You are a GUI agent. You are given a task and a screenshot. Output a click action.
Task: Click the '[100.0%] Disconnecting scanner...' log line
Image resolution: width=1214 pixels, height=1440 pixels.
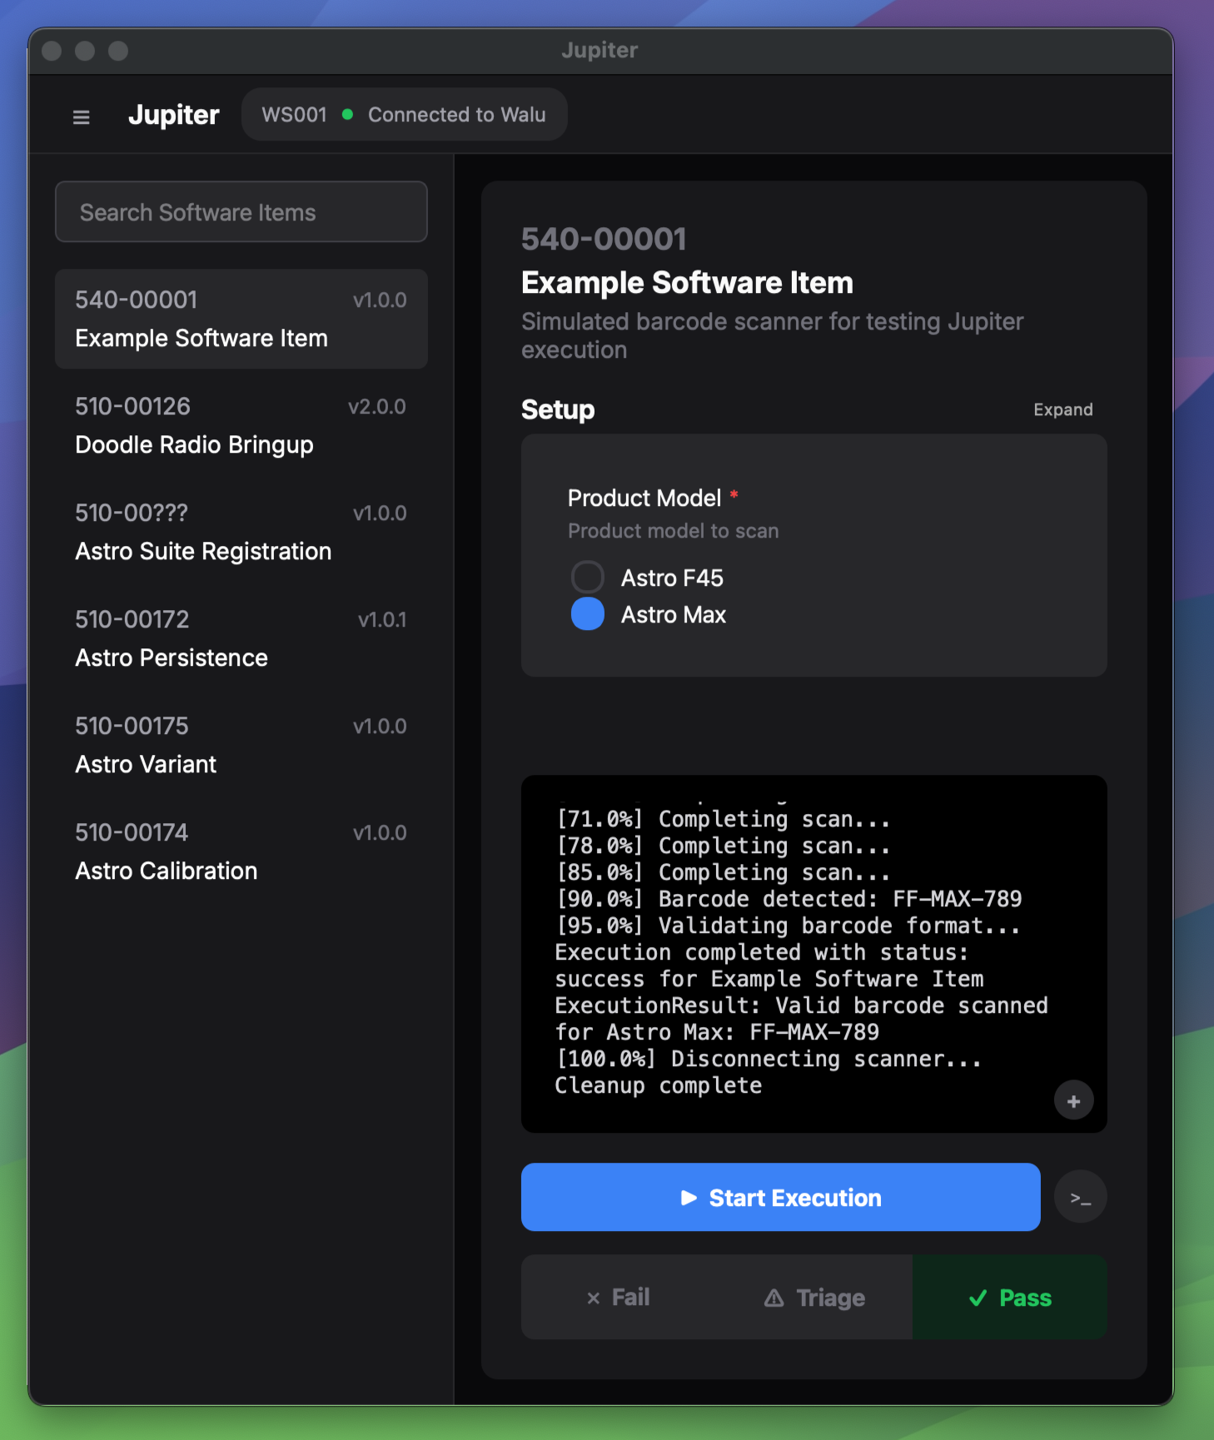(769, 1059)
